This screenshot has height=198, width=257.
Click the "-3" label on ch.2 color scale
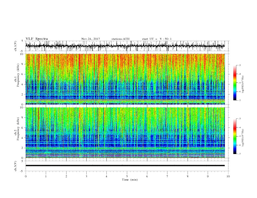(x=239, y=119)
